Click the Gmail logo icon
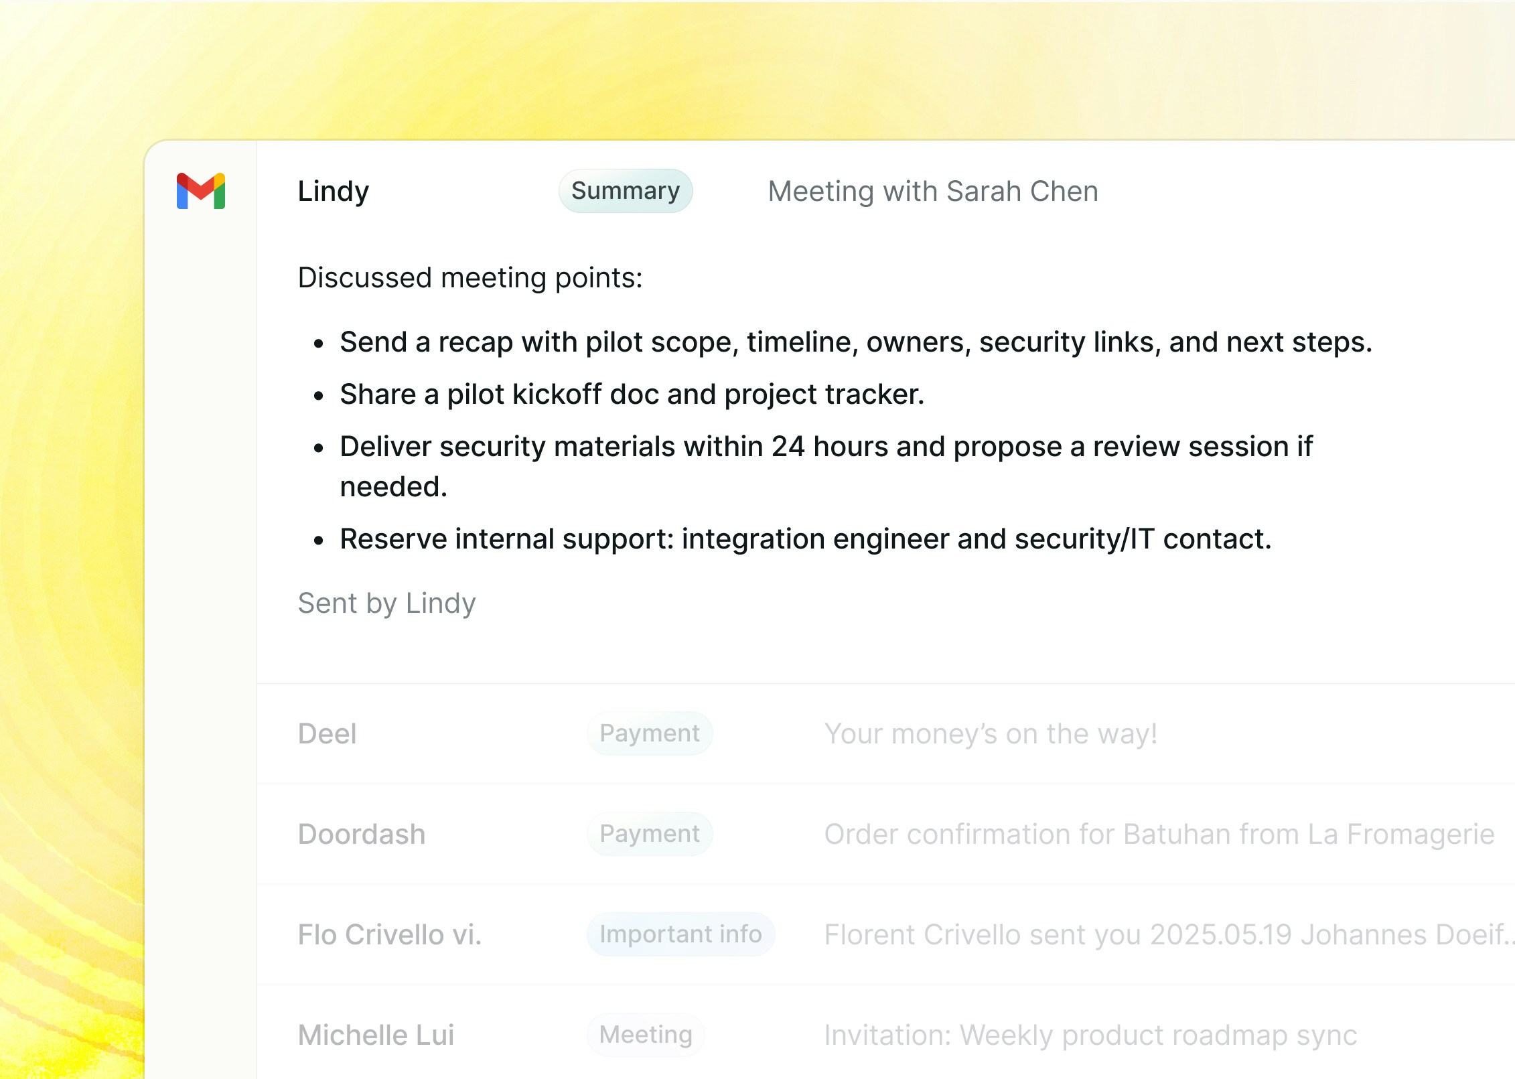The image size is (1515, 1079). 200,192
